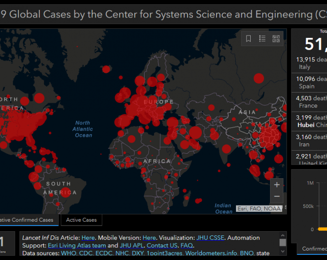Open the Worldometers.info source link

pyautogui.click(x=211, y=253)
